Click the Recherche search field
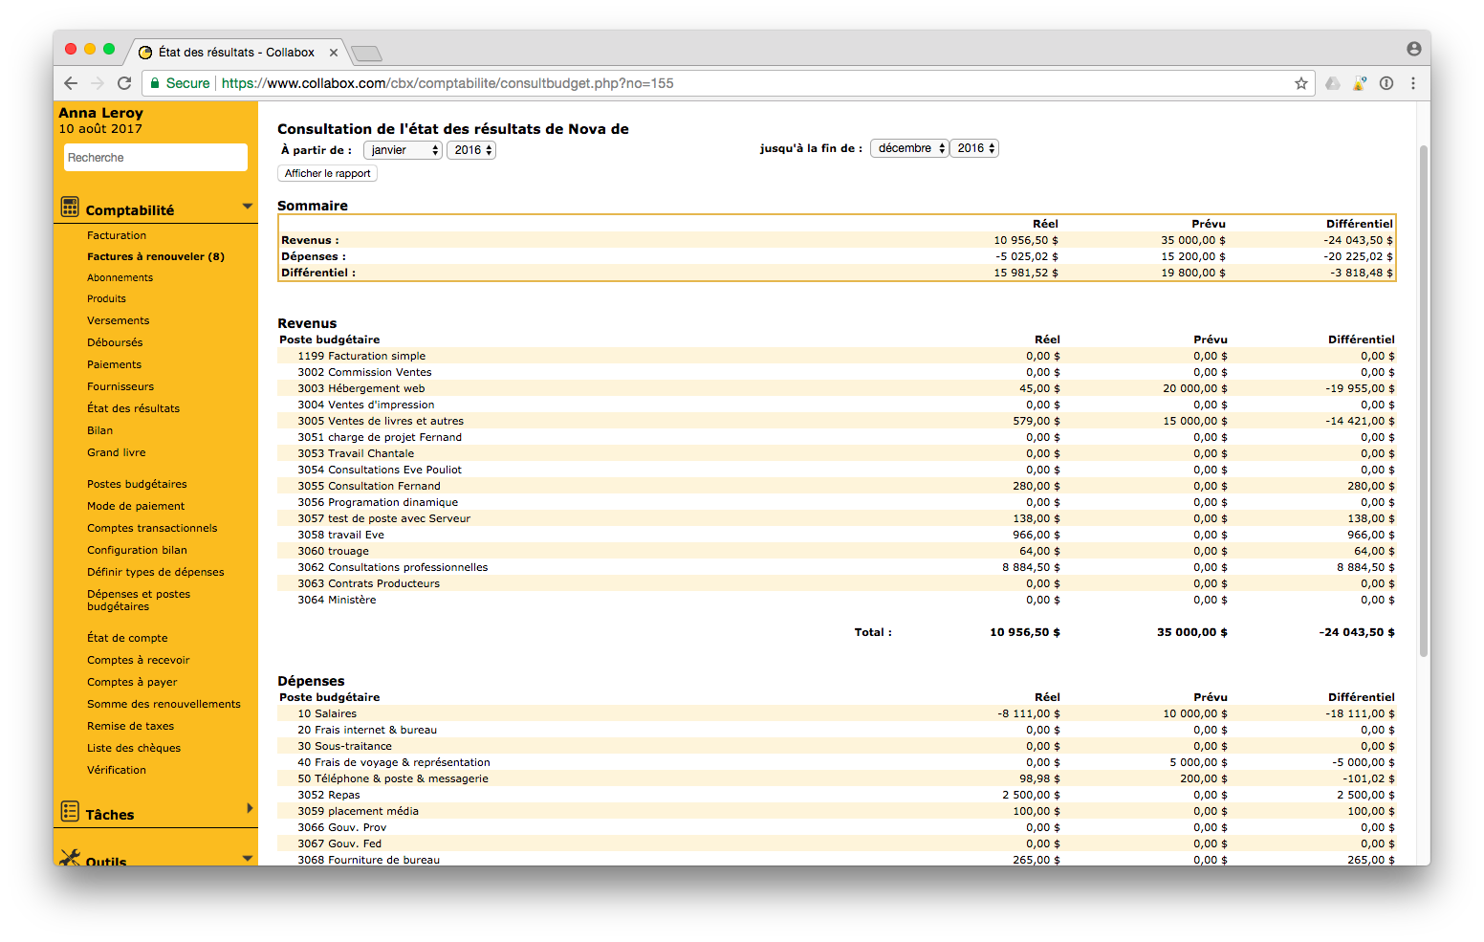This screenshot has width=1484, height=942. click(x=156, y=158)
